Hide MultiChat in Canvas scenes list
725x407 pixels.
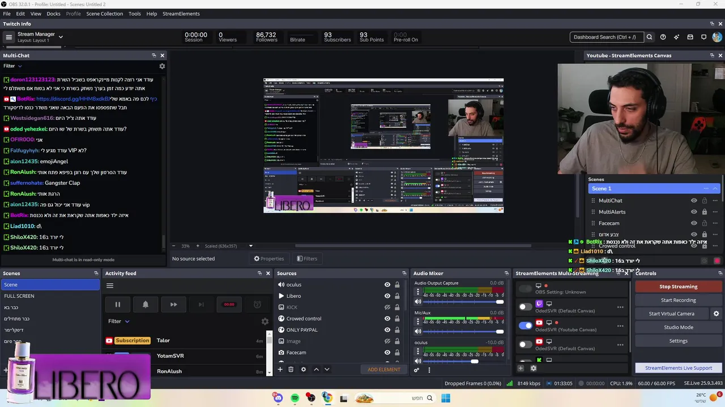point(694,201)
